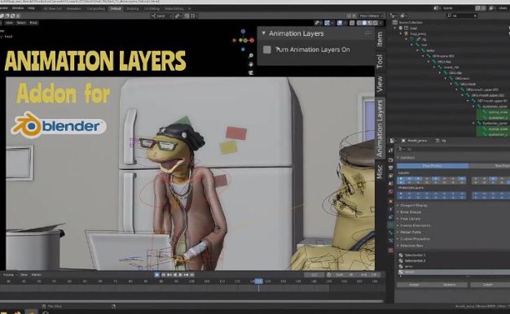Screen dimensions: 510x314
Task: Click the timeline play forward button
Action: pos(181,275)
